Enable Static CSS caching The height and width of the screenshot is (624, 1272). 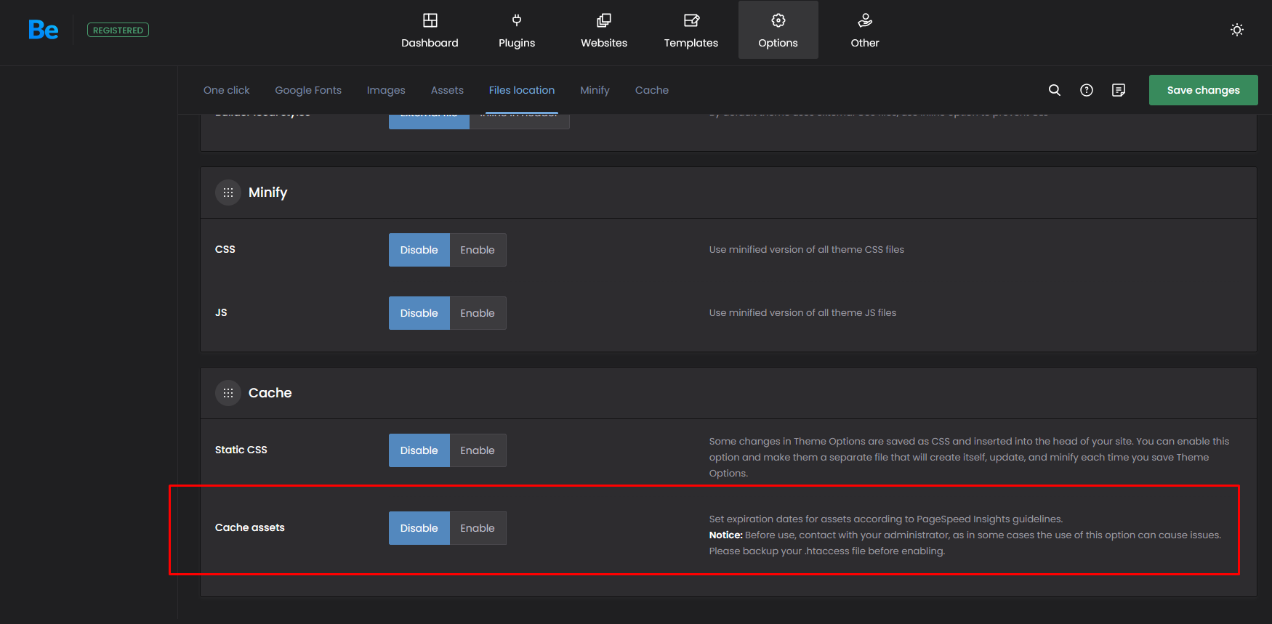(x=477, y=450)
